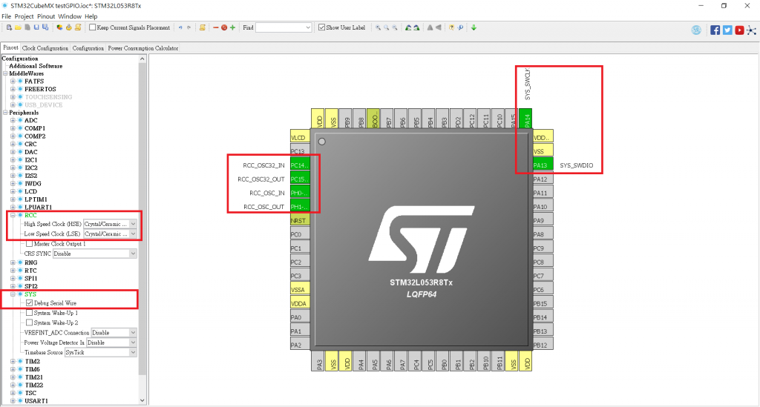Click the New Project toolbar icon
760x407 pixels.
(x=9, y=27)
